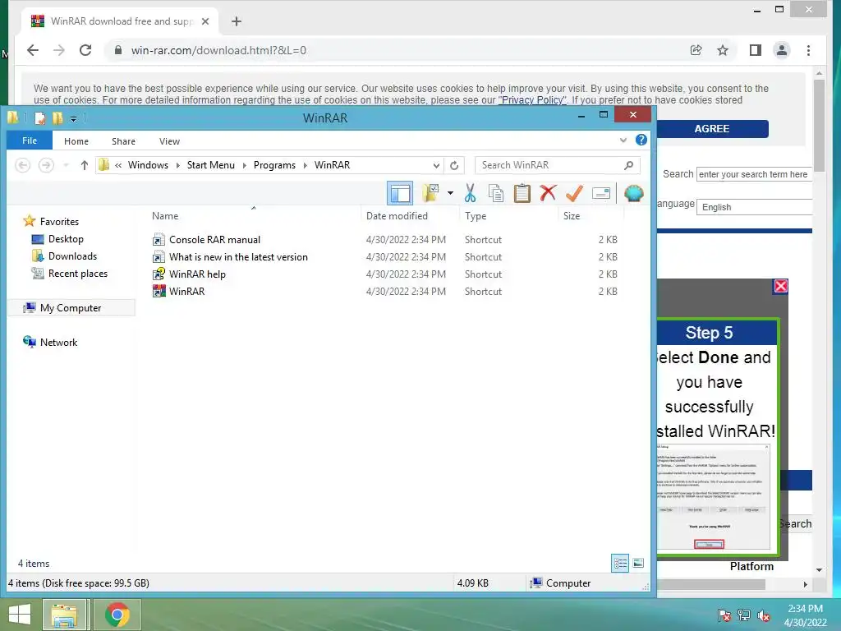This screenshot has height=631, width=841.
Task: Sort by the Date modified column header
Action: point(397,216)
